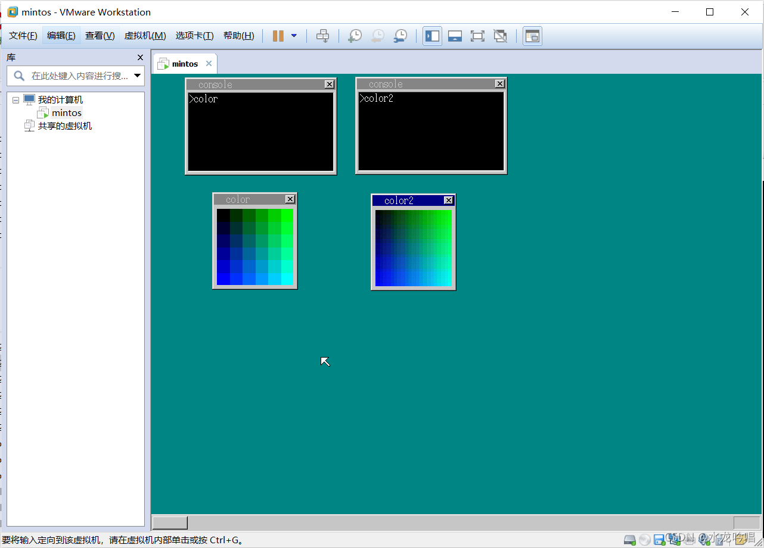Collapse the 我的计算机 tree node
Image resolution: width=764 pixels, height=548 pixels.
pos(15,100)
